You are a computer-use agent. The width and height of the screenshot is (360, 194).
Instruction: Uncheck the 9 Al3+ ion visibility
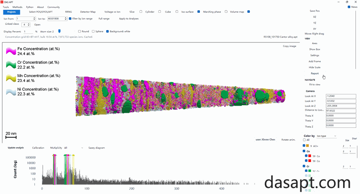304,145
